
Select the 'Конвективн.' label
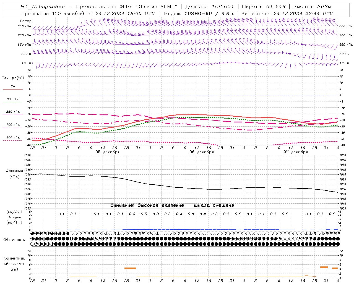point(14,258)
